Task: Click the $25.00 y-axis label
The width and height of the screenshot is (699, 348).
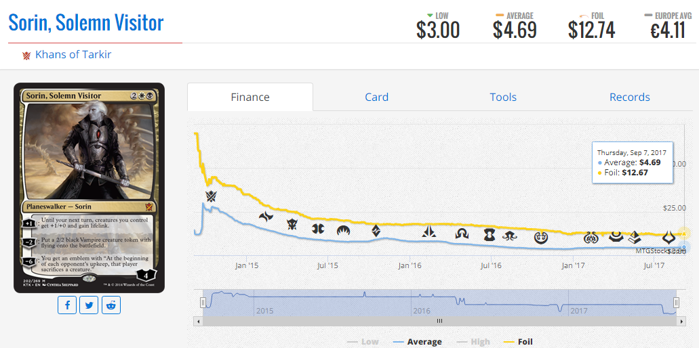Action: [673, 208]
